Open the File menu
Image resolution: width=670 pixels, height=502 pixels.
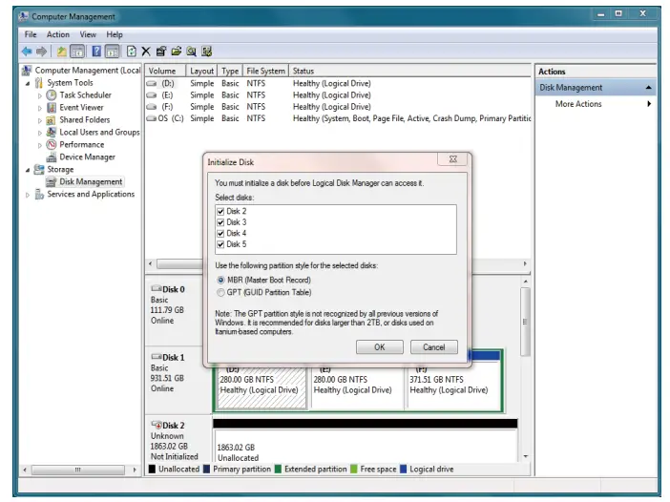click(31, 34)
